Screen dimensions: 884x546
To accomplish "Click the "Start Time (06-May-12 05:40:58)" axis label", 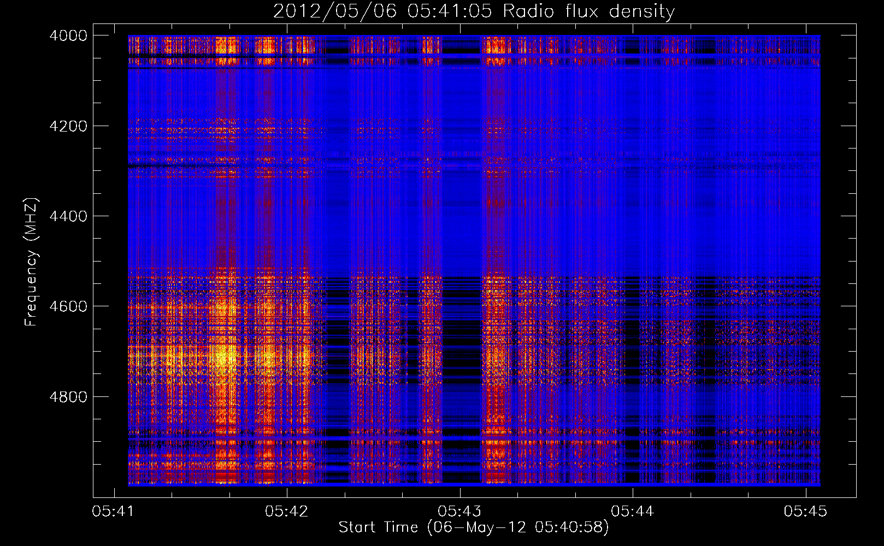I will click(x=474, y=527).
